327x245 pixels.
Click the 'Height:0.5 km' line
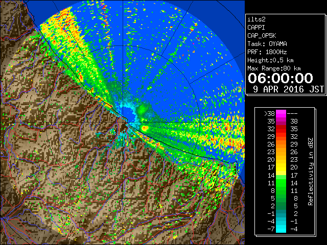tap(270, 60)
